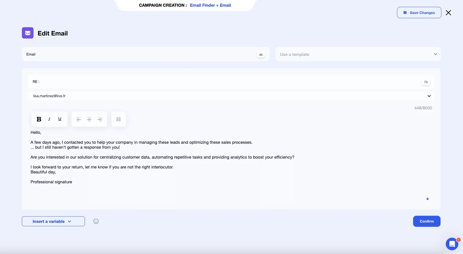Click the 45 character count badge
Screen dimensions: 463x254
(x=261, y=55)
